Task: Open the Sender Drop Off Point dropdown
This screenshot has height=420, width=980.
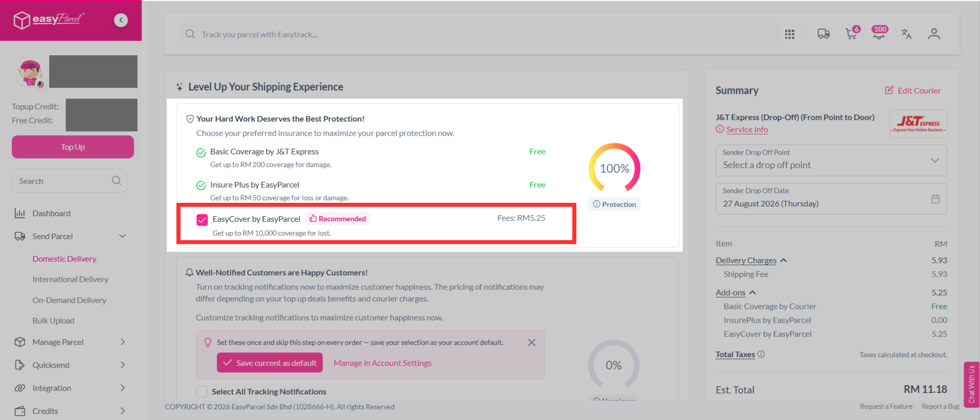Action: 831,160
